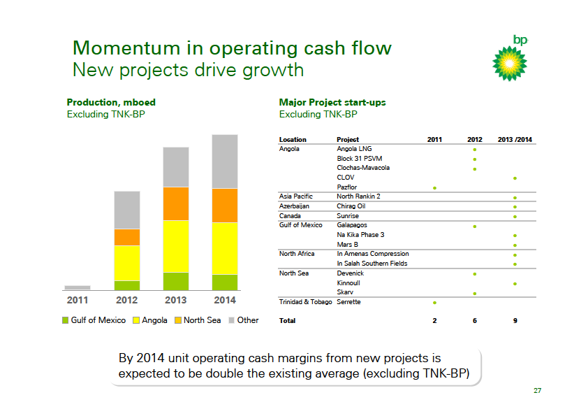Click the 'Serrette' project name
The image size is (588, 416).
pos(348,301)
